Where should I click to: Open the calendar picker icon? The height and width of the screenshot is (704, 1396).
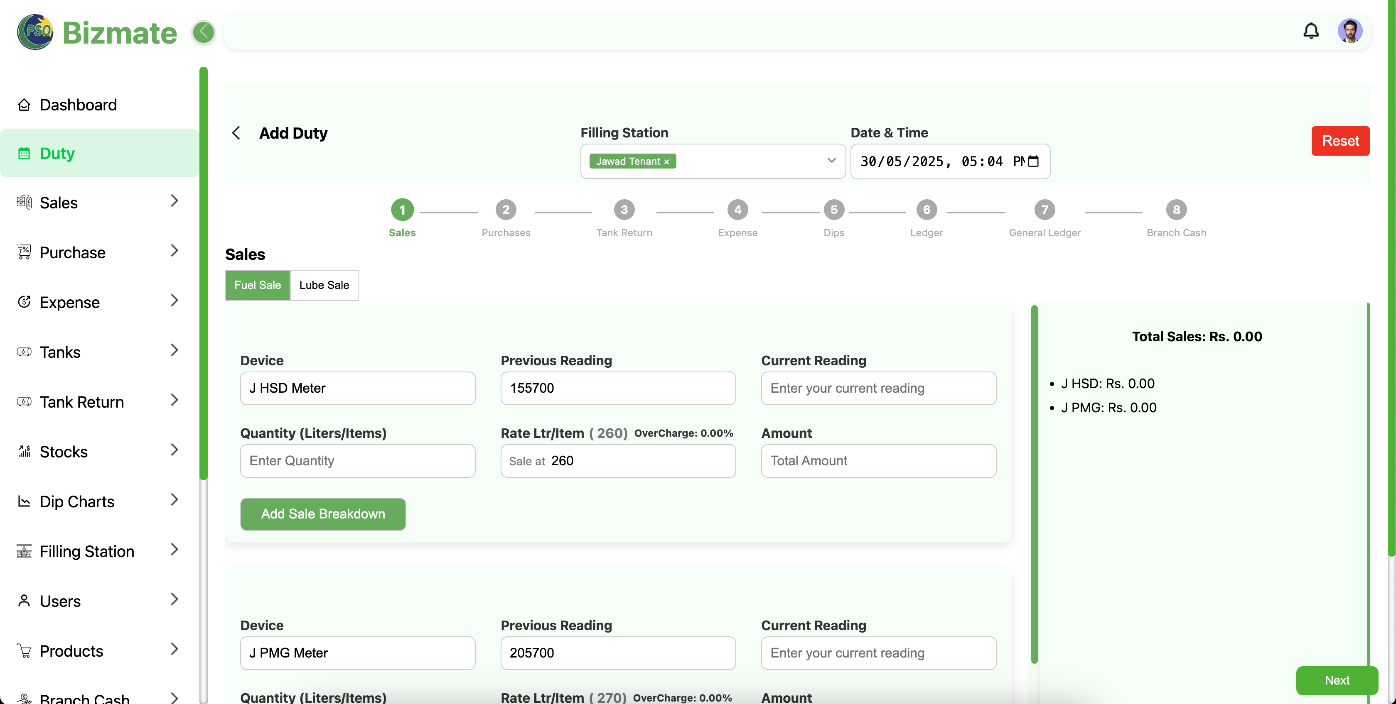click(1033, 161)
